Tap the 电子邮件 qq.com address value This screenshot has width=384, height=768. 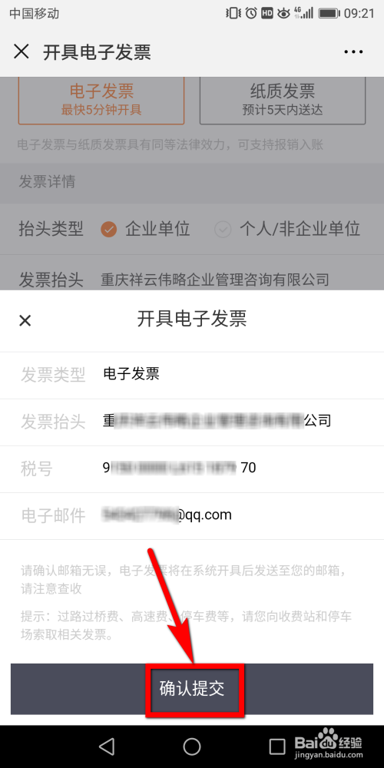[166, 515]
